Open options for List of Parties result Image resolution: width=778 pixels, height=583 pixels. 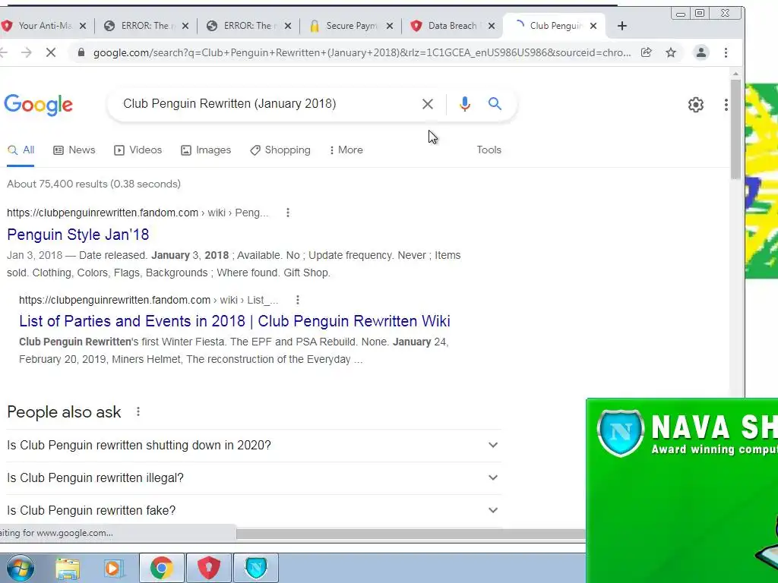[x=298, y=300]
